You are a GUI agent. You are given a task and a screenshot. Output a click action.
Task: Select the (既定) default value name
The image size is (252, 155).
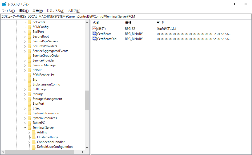click(x=101, y=28)
